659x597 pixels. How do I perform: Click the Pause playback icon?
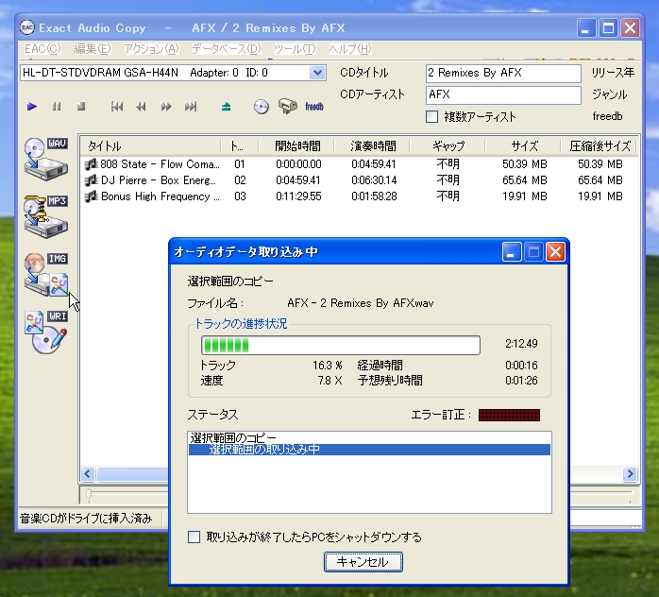[x=57, y=107]
